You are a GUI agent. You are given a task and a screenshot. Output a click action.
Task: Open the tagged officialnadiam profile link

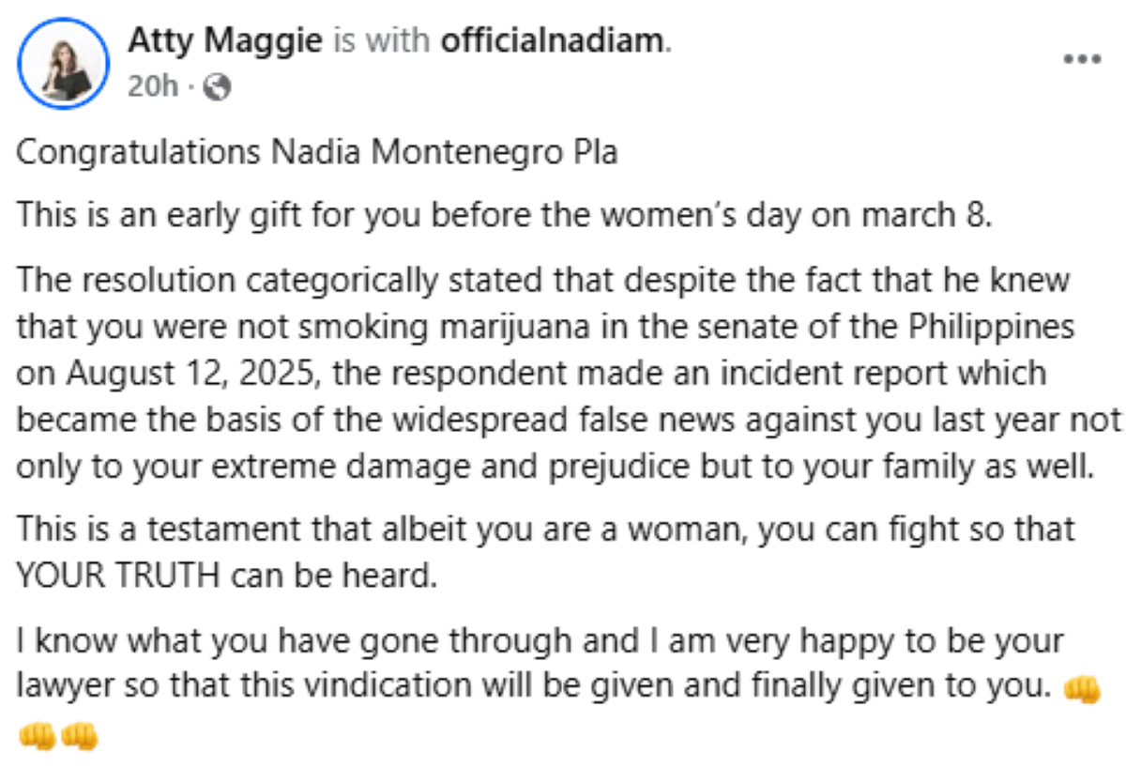click(552, 40)
